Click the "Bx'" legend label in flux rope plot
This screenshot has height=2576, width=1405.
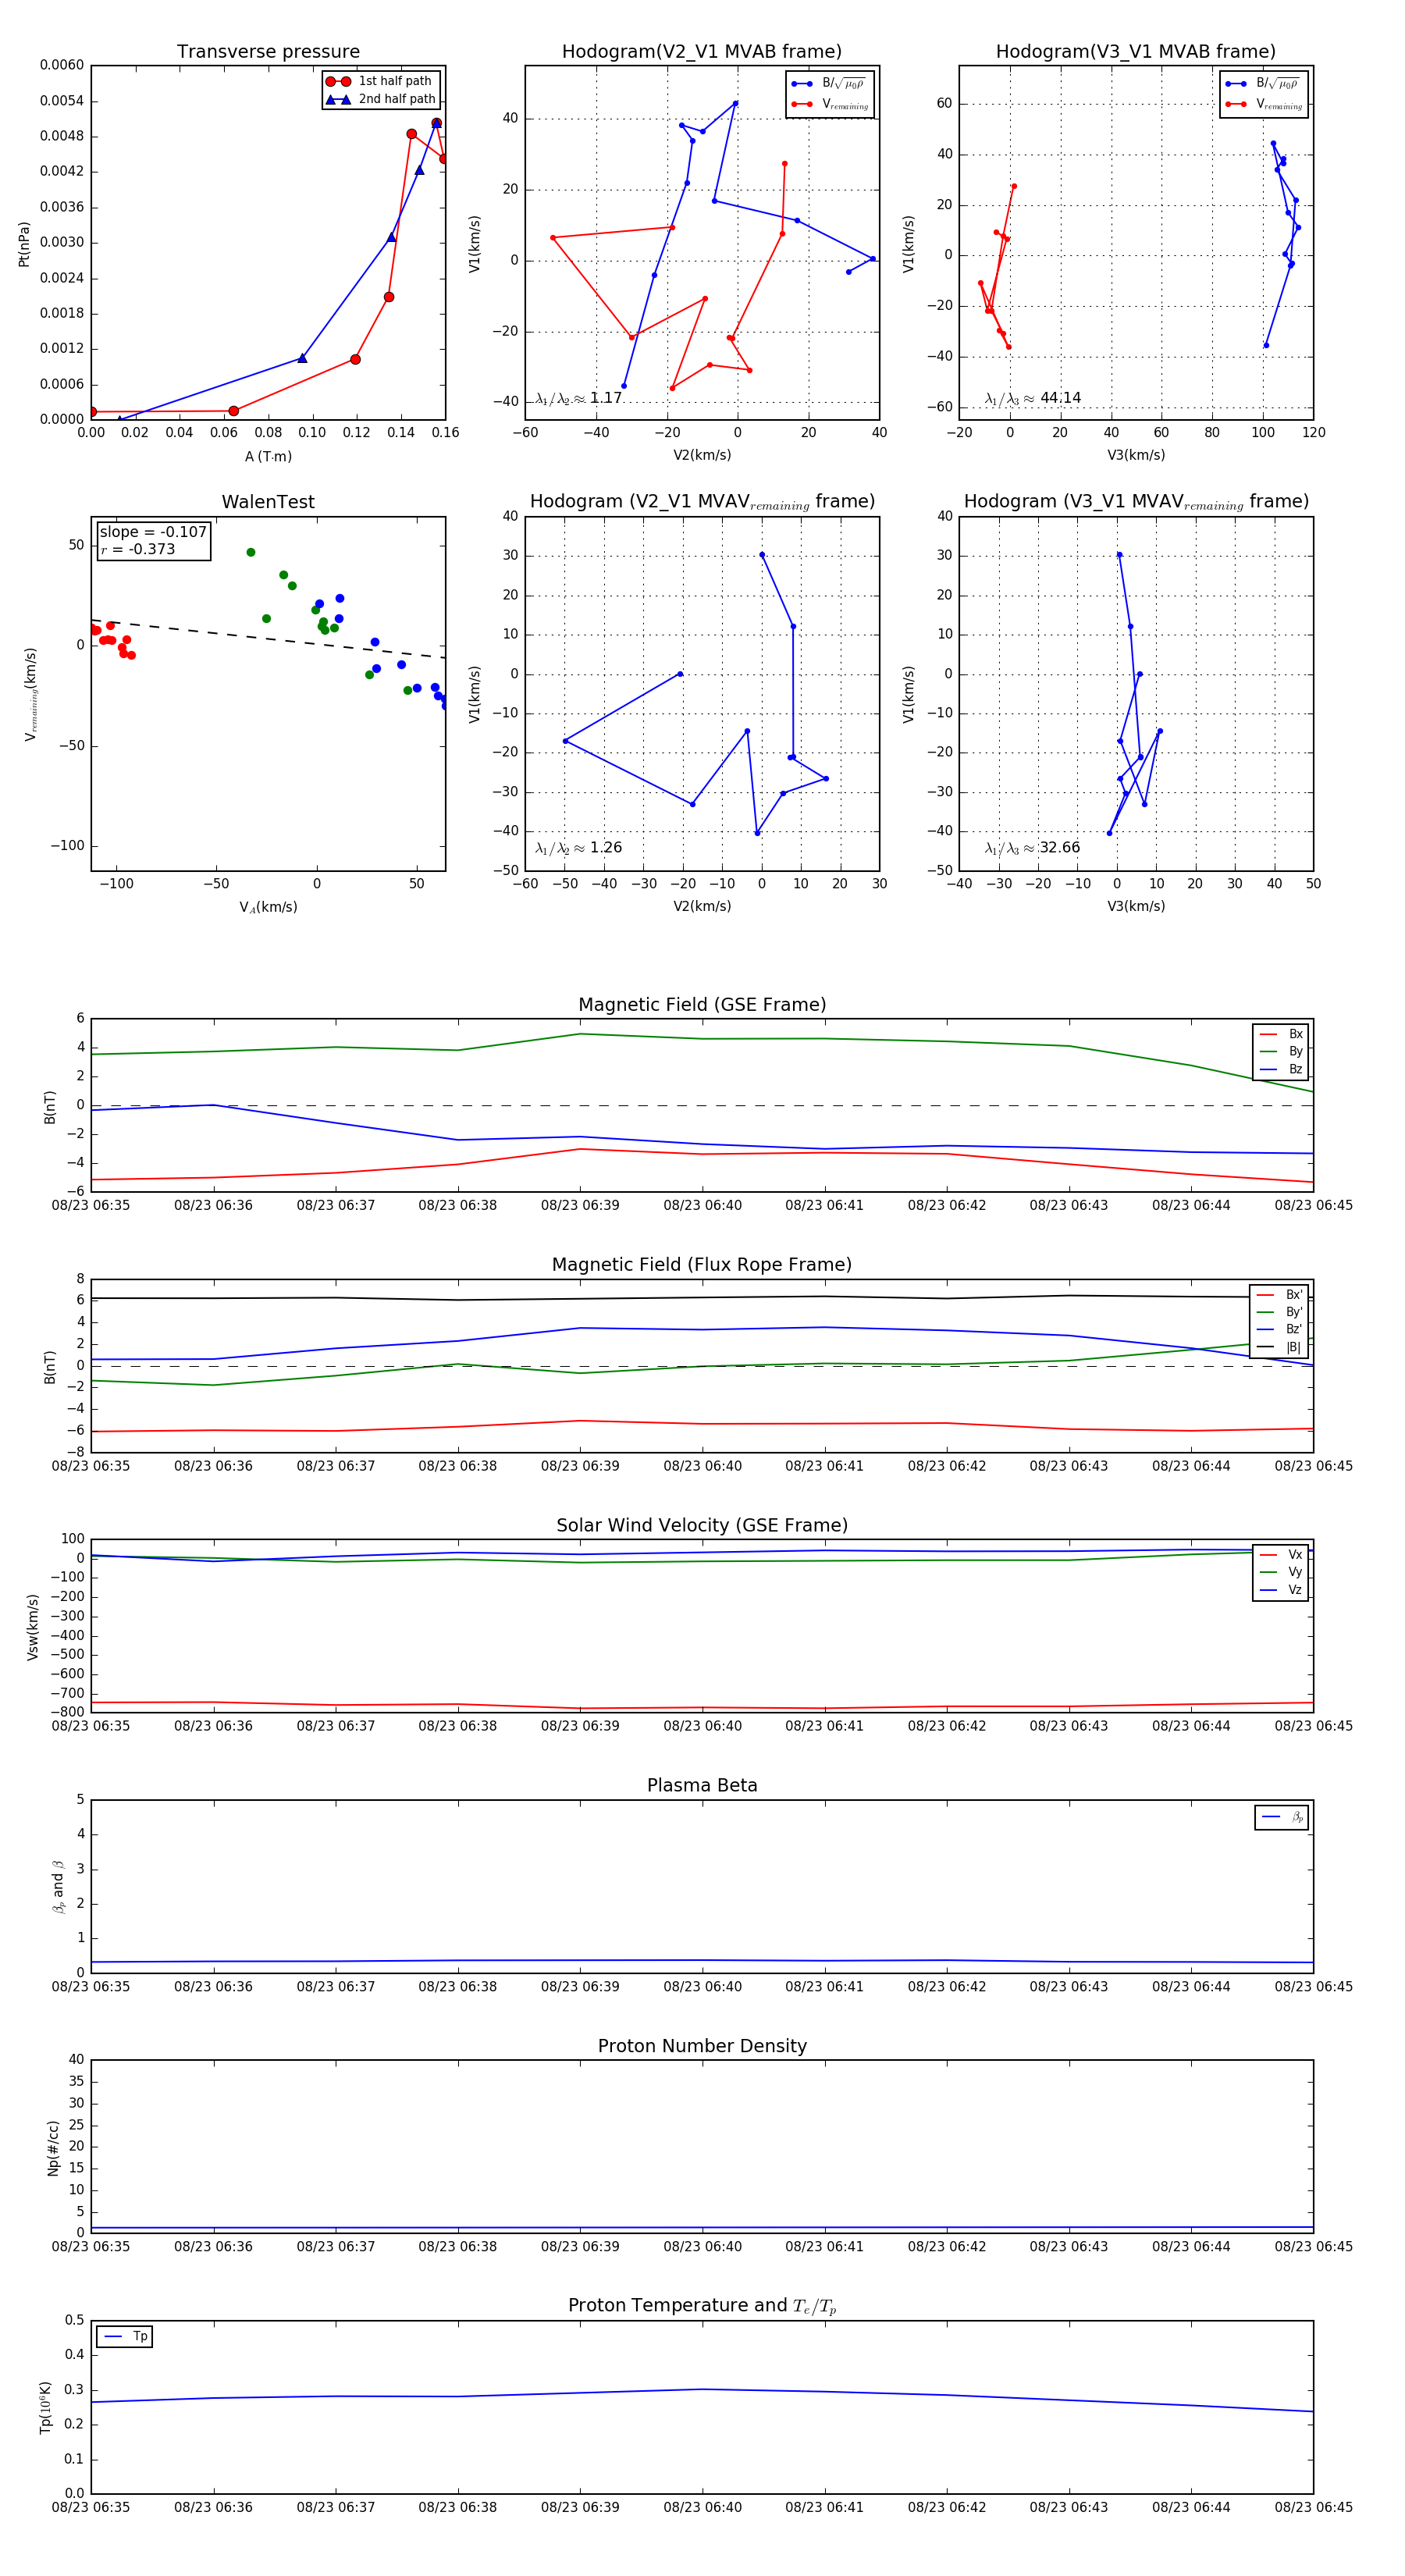[x=1294, y=1294]
